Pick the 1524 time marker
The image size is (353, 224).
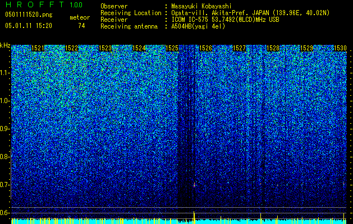tap(139, 48)
